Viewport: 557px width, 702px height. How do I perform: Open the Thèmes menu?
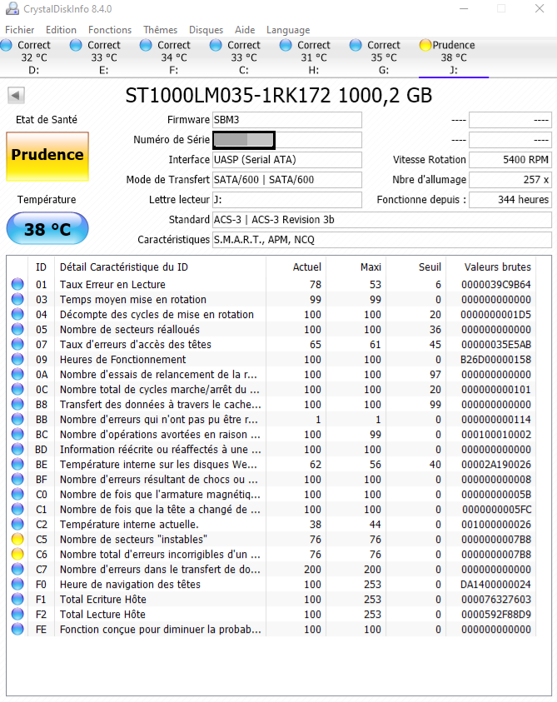tap(161, 30)
